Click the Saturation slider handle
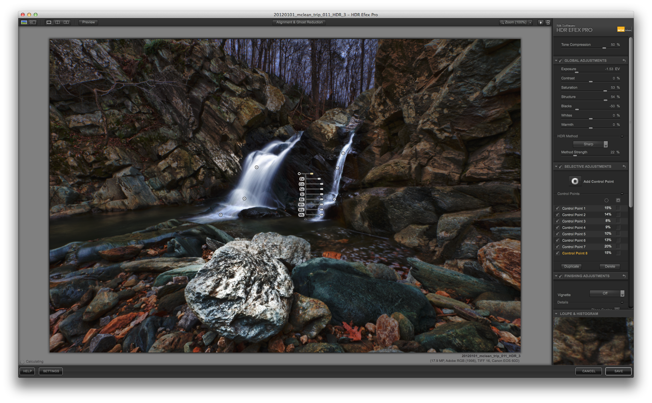The image size is (652, 403). 605,91
